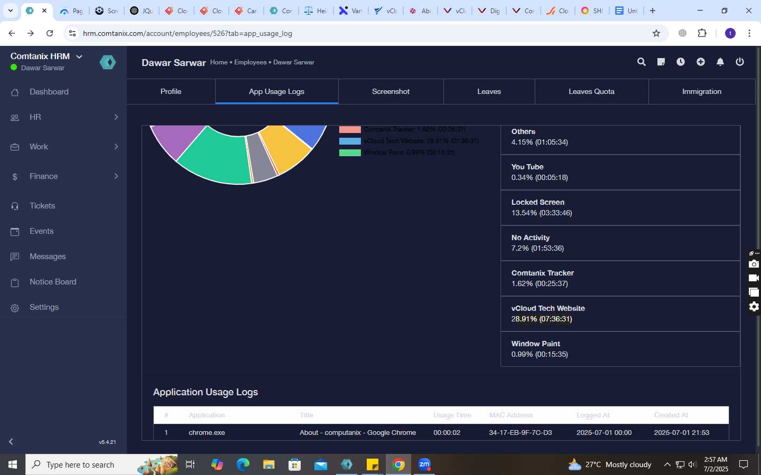Click the video record widget icon
The image size is (761, 475).
click(x=754, y=278)
